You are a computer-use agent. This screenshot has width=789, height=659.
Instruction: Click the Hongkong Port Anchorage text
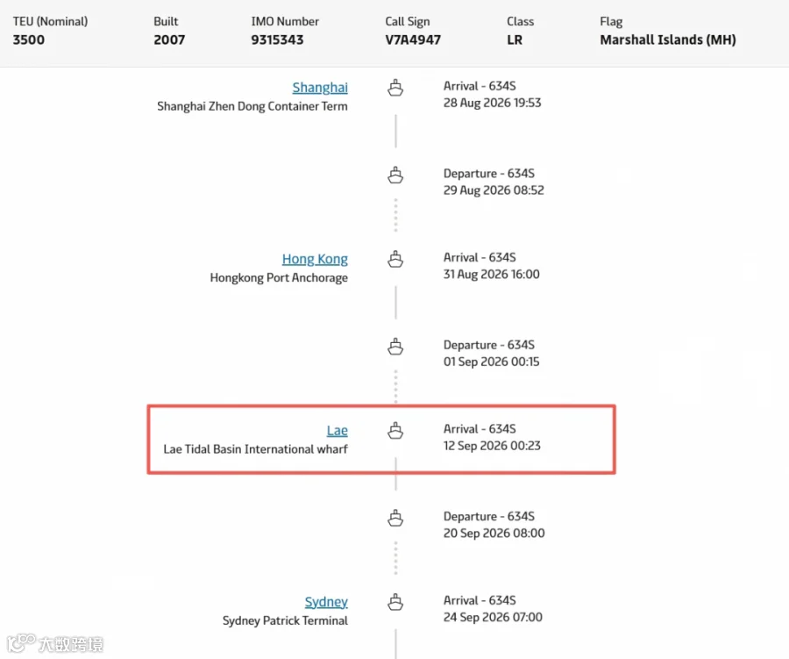click(x=279, y=278)
